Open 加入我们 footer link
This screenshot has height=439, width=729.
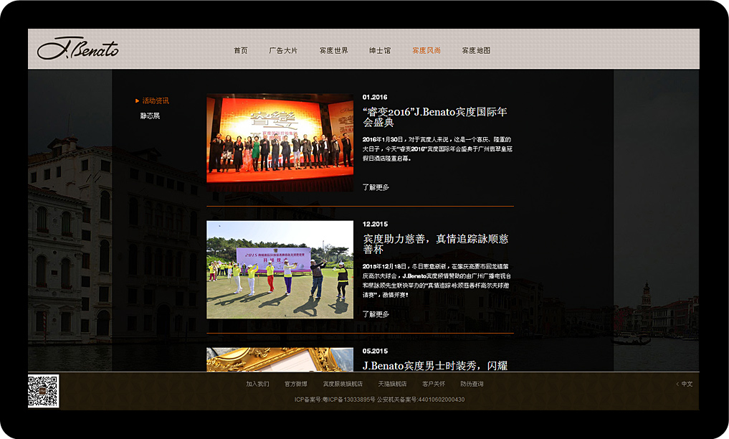point(257,384)
